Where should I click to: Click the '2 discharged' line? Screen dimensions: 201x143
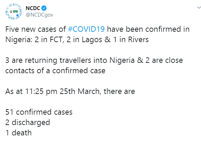pos(28,123)
